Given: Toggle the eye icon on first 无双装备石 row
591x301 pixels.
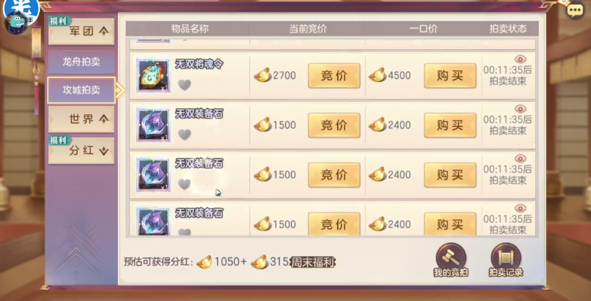Looking at the screenshot, I should [520, 109].
